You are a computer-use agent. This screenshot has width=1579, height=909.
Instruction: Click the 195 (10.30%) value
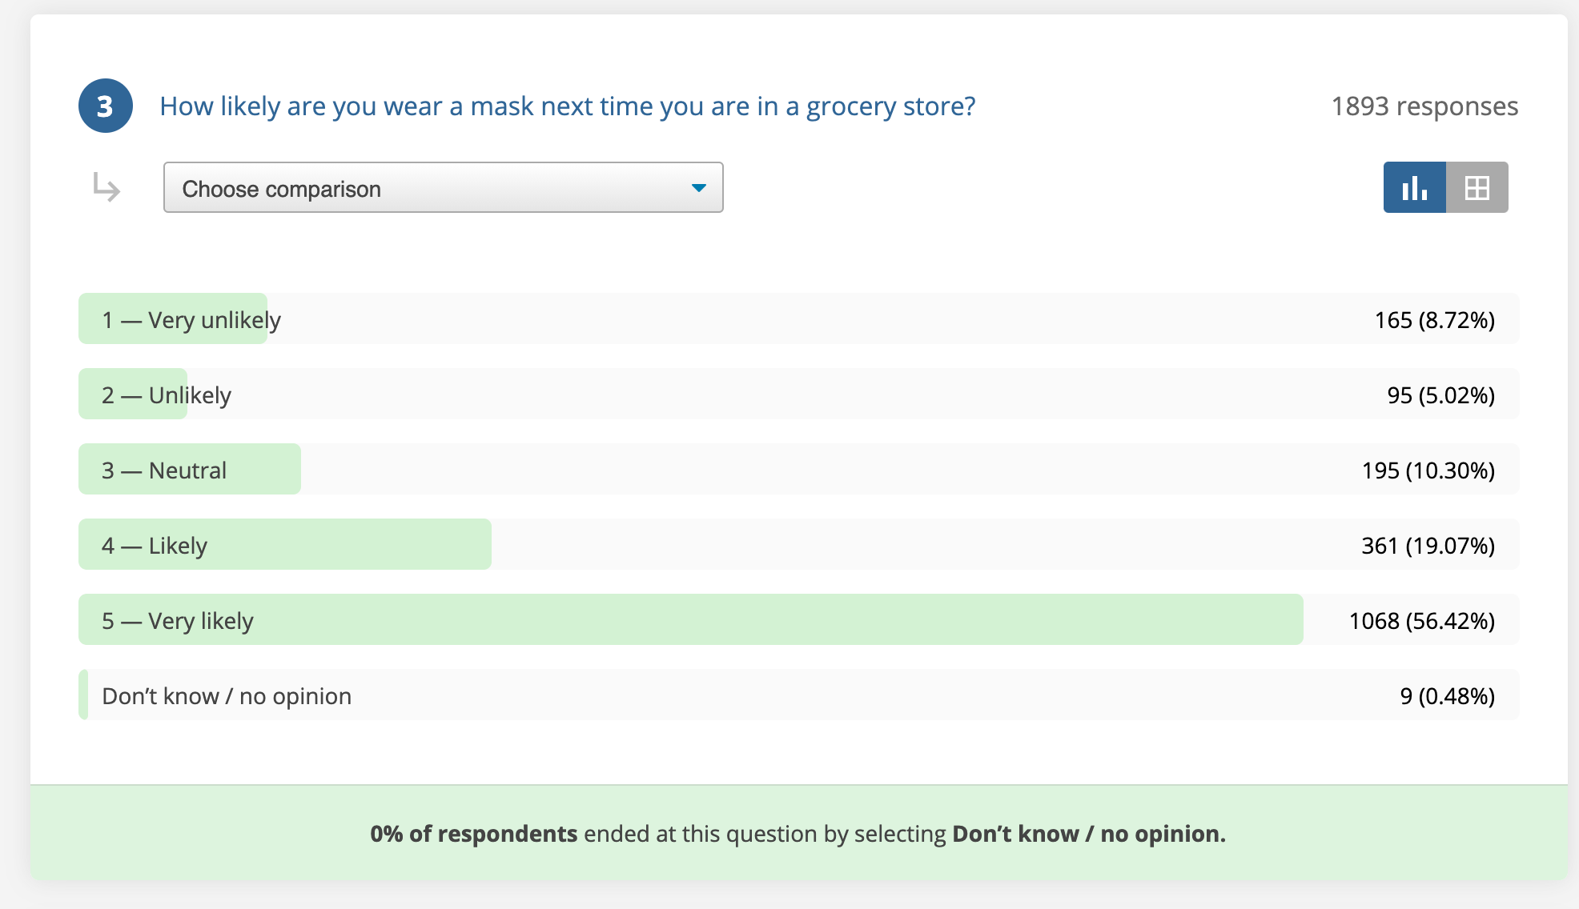click(x=1428, y=471)
